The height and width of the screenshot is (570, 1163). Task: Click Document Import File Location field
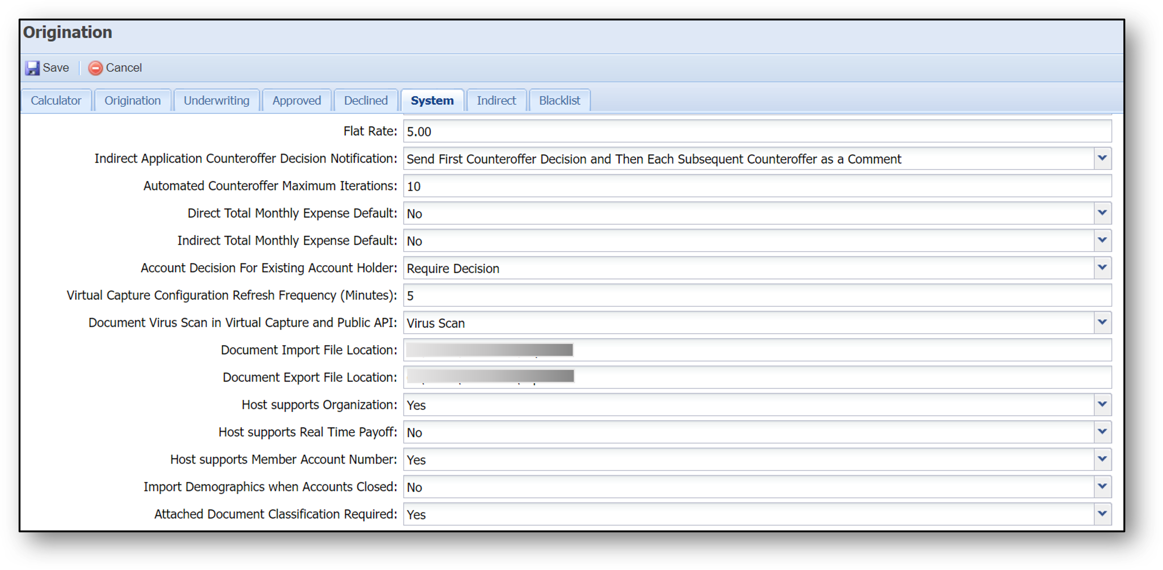pyautogui.click(x=757, y=350)
